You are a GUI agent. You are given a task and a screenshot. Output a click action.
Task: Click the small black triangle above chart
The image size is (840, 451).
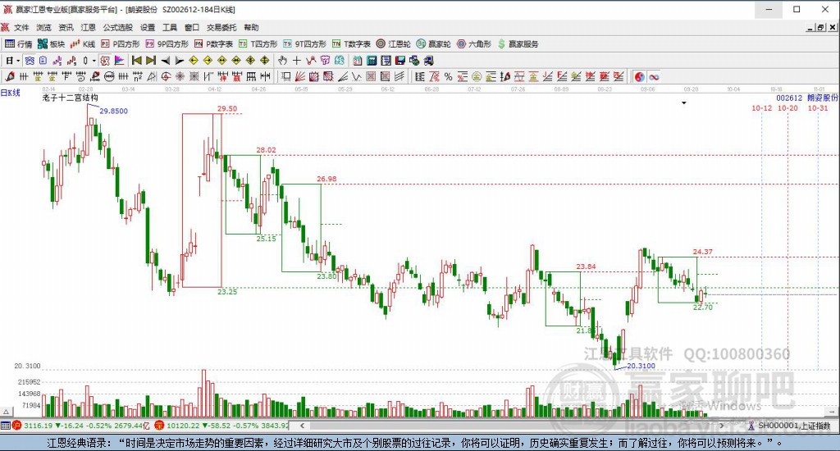click(684, 102)
